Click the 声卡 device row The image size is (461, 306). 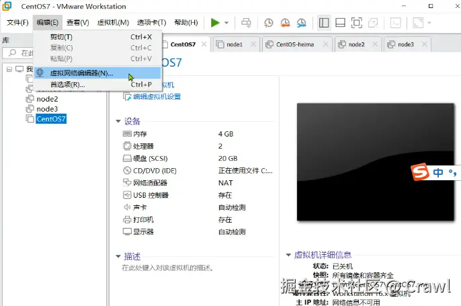(198, 207)
